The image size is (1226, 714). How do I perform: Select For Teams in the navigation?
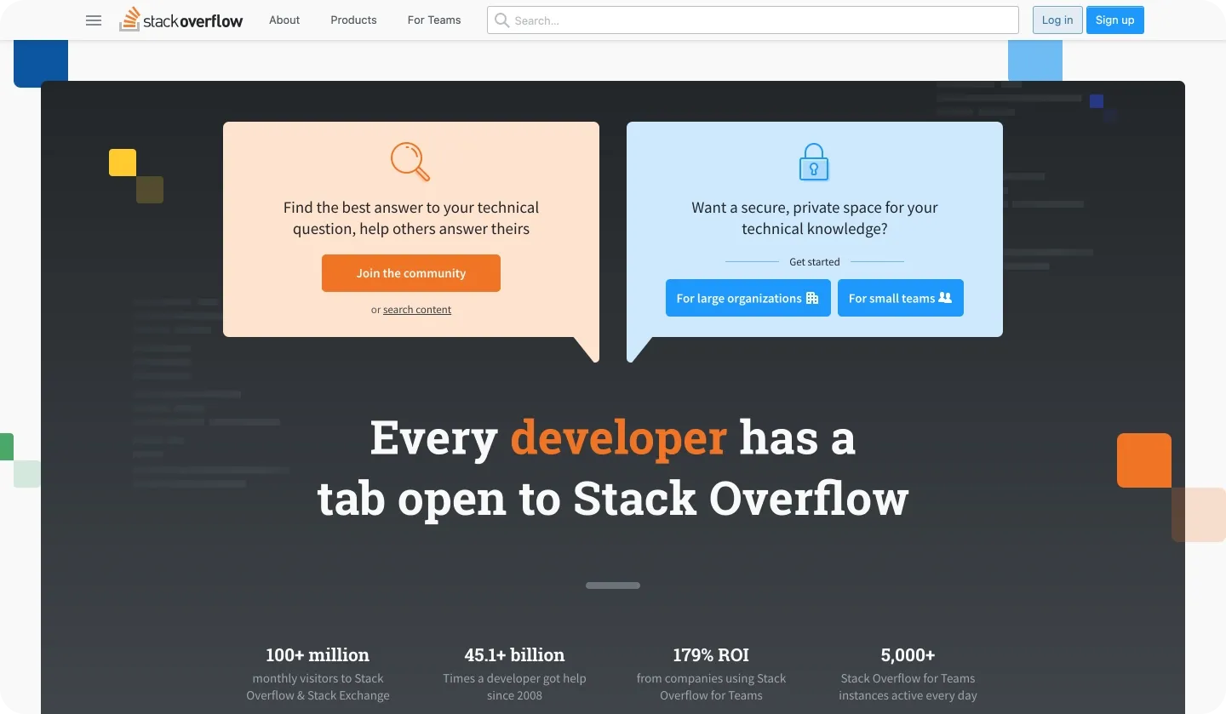[x=434, y=20]
